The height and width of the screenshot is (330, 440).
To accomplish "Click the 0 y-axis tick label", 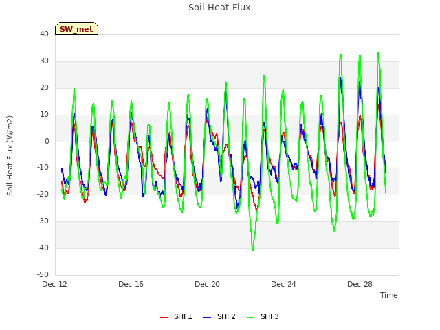I will click(47, 142).
